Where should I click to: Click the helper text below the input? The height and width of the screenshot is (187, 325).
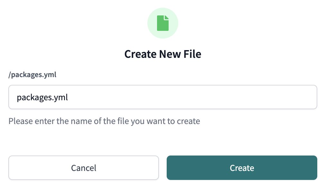click(105, 121)
